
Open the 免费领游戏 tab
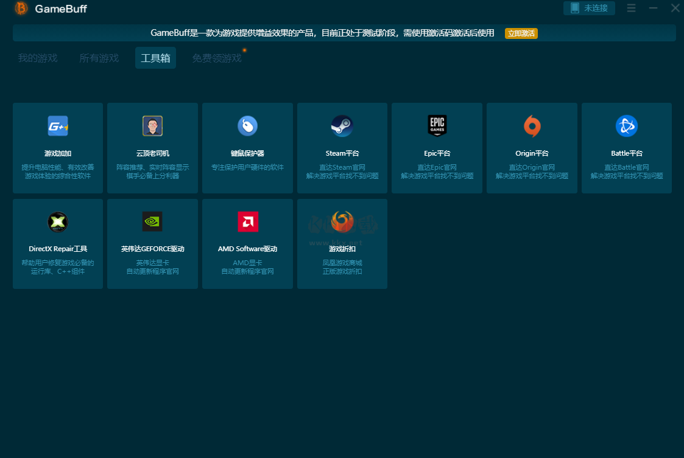point(217,58)
